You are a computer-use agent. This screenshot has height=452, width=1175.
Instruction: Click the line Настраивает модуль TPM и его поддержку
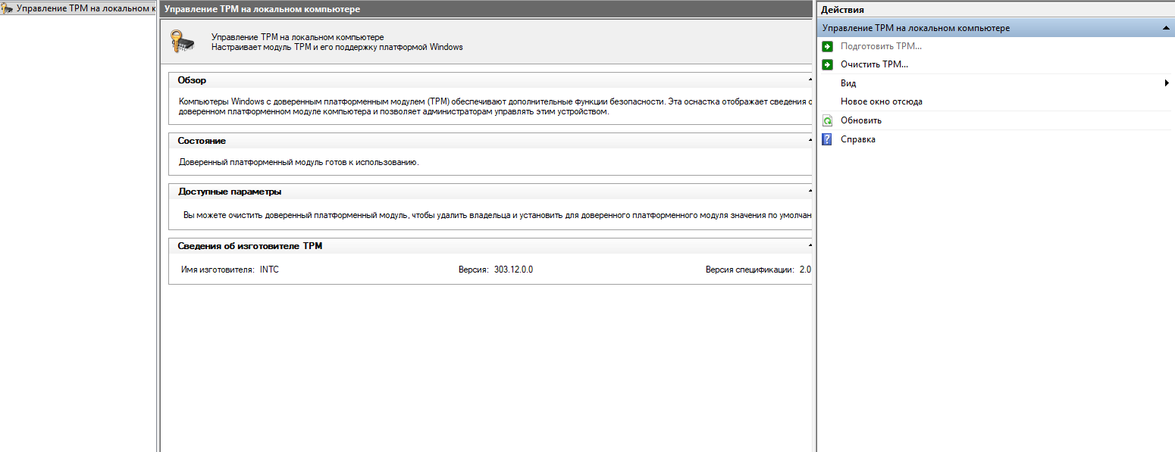click(337, 47)
